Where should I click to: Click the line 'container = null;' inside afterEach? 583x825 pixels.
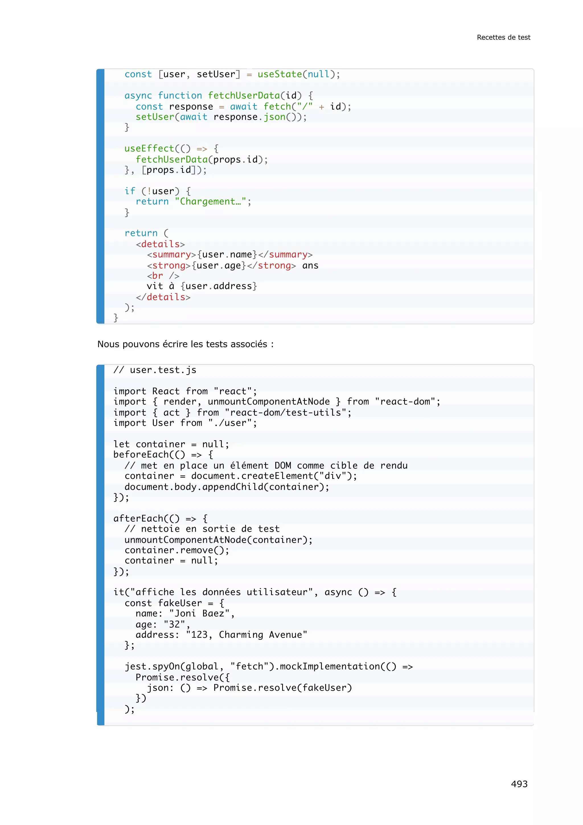click(x=171, y=561)
